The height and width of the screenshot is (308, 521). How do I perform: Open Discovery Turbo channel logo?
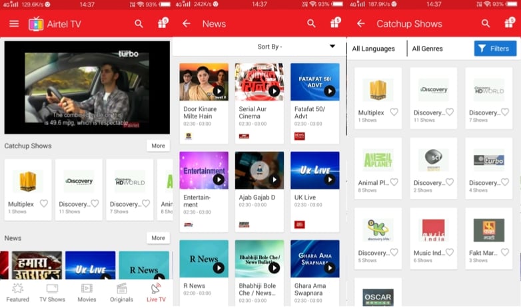pos(489,160)
